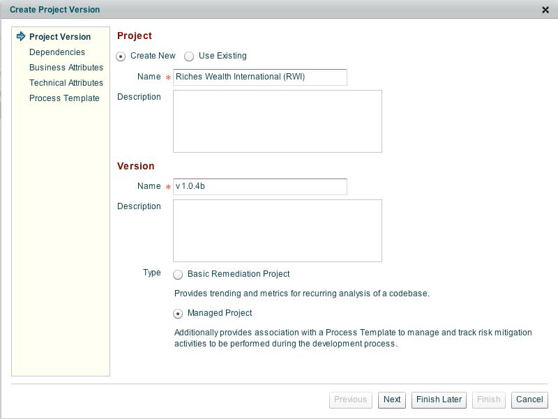
Task: Open the Project Version step
Action: (x=60, y=37)
